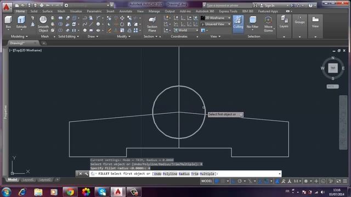The width and height of the screenshot is (351, 197).
Task: Open the View panel folder button
Action: click(315, 22)
